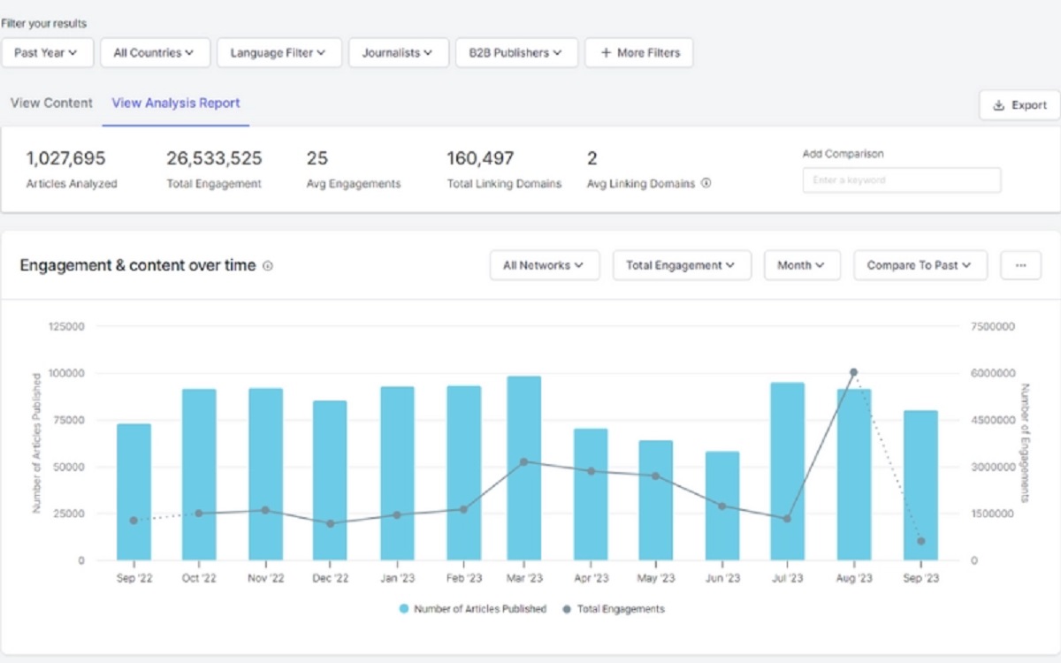Click the Dec '22 articles bar

(x=330, y=481)
